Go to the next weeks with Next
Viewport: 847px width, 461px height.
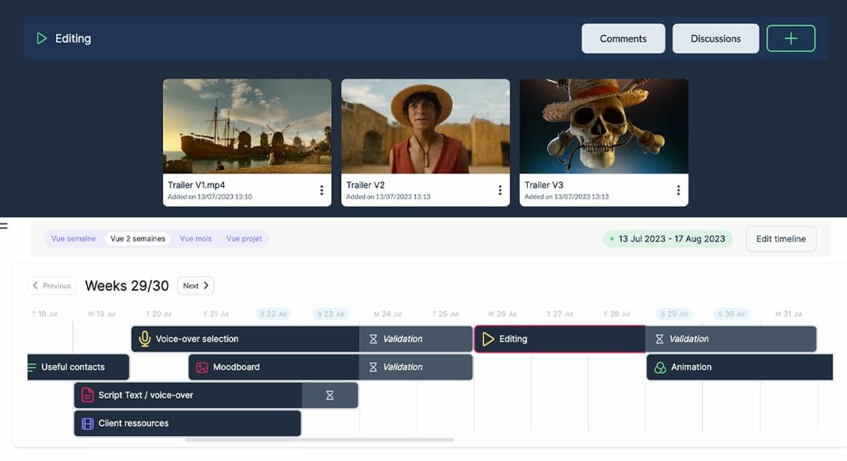pos(195,286)
